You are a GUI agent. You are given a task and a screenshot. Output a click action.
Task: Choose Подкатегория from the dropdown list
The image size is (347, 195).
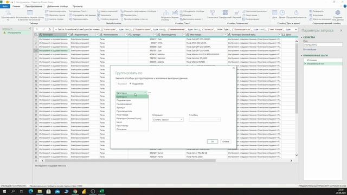pos(132,100)
